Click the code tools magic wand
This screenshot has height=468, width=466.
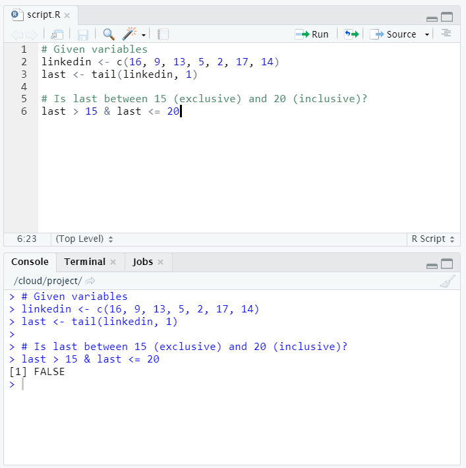(x=129, y=34)
